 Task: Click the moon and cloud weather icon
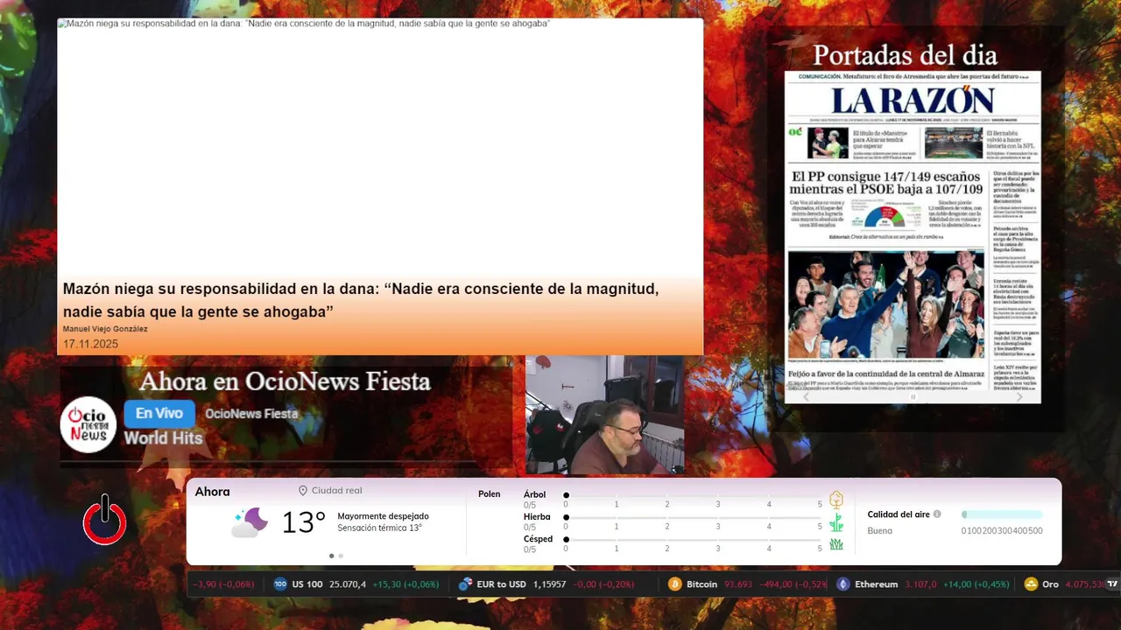[x=250, y=522]
